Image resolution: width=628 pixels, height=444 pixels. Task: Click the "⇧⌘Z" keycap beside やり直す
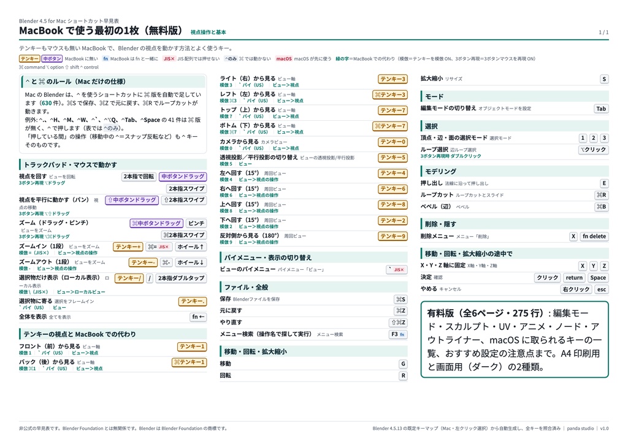pyautogui.click(x=399, y=323)
